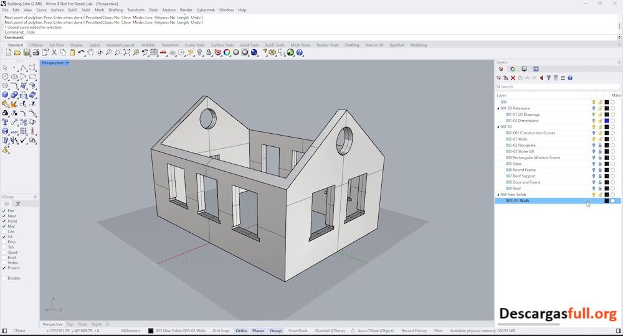Toggle Grid Snap in status bar

tap(221, 331)
